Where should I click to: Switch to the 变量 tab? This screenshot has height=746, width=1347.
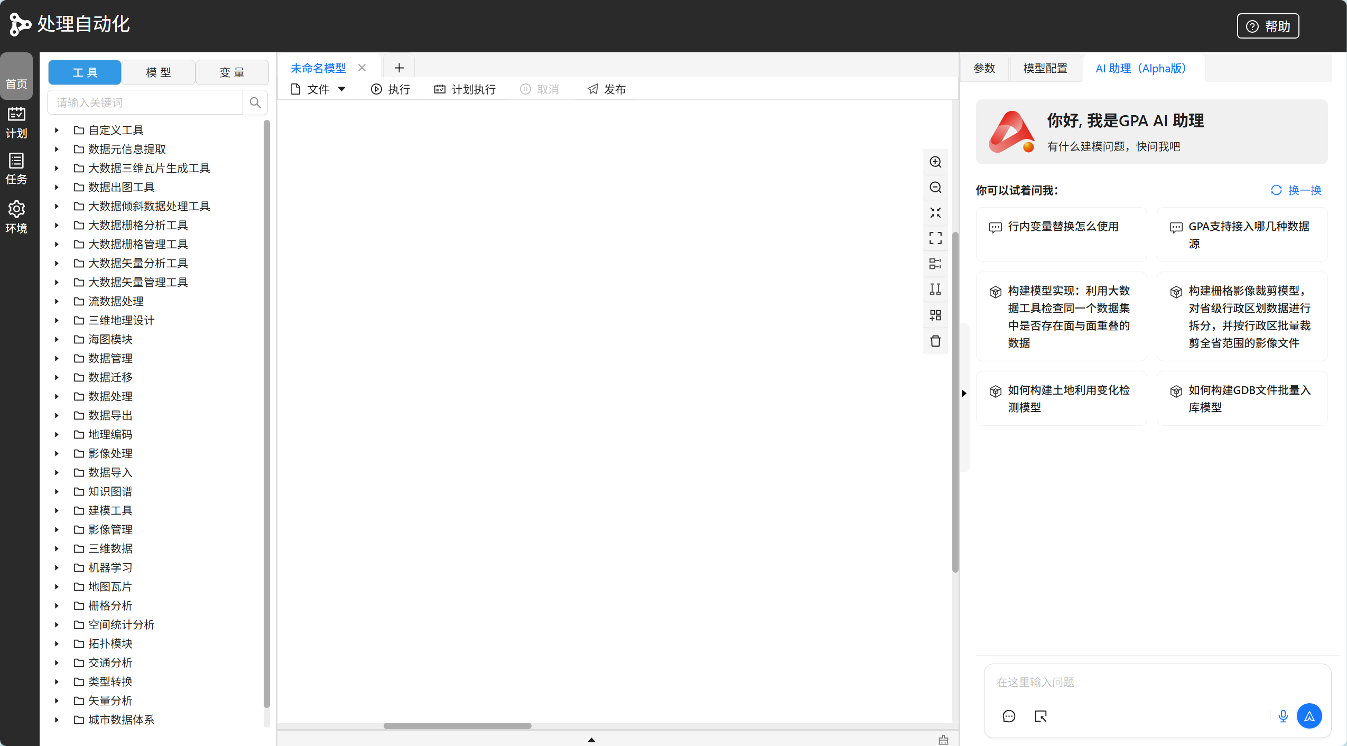coord(232,72)
